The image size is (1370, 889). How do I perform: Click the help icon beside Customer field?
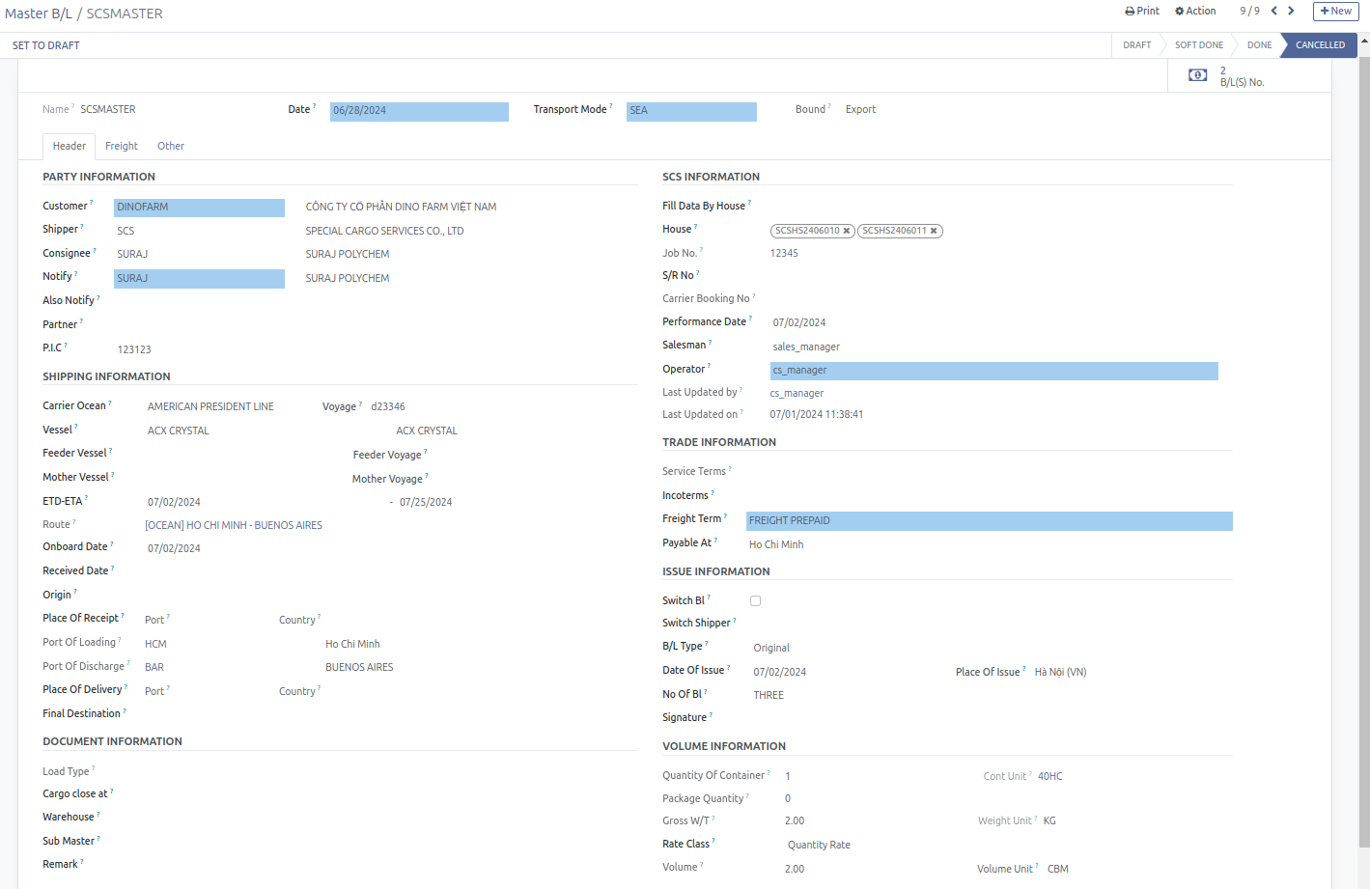[x=93, y=201]
